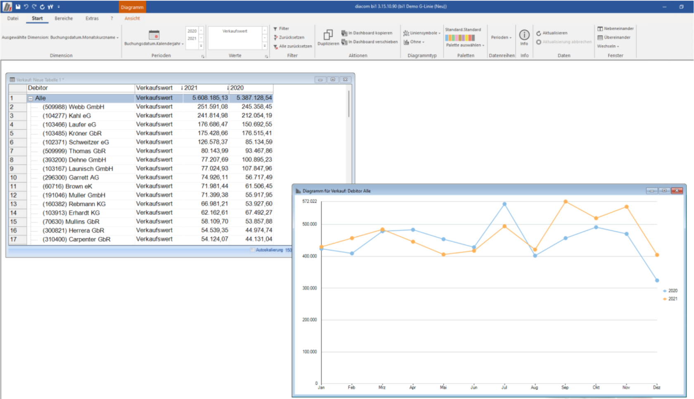Open Ausgewählte Dimension dropdown
The image size is (694, 399).
(60, 38)
